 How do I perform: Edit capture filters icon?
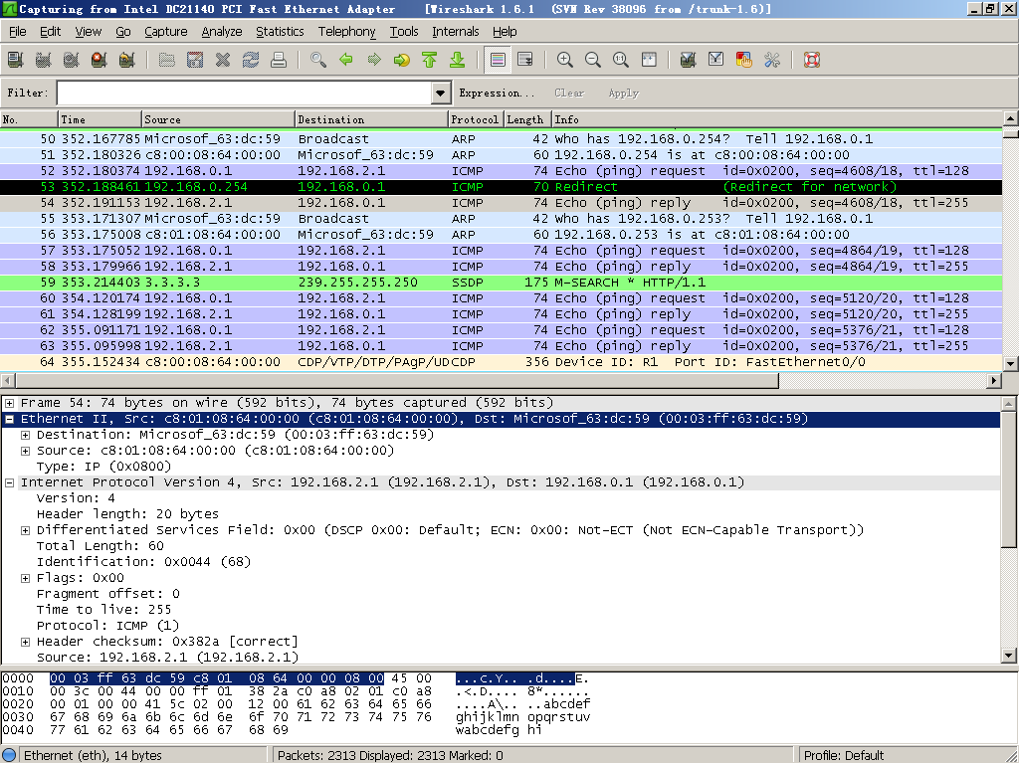pyautogui.click(x=688, y=60)
